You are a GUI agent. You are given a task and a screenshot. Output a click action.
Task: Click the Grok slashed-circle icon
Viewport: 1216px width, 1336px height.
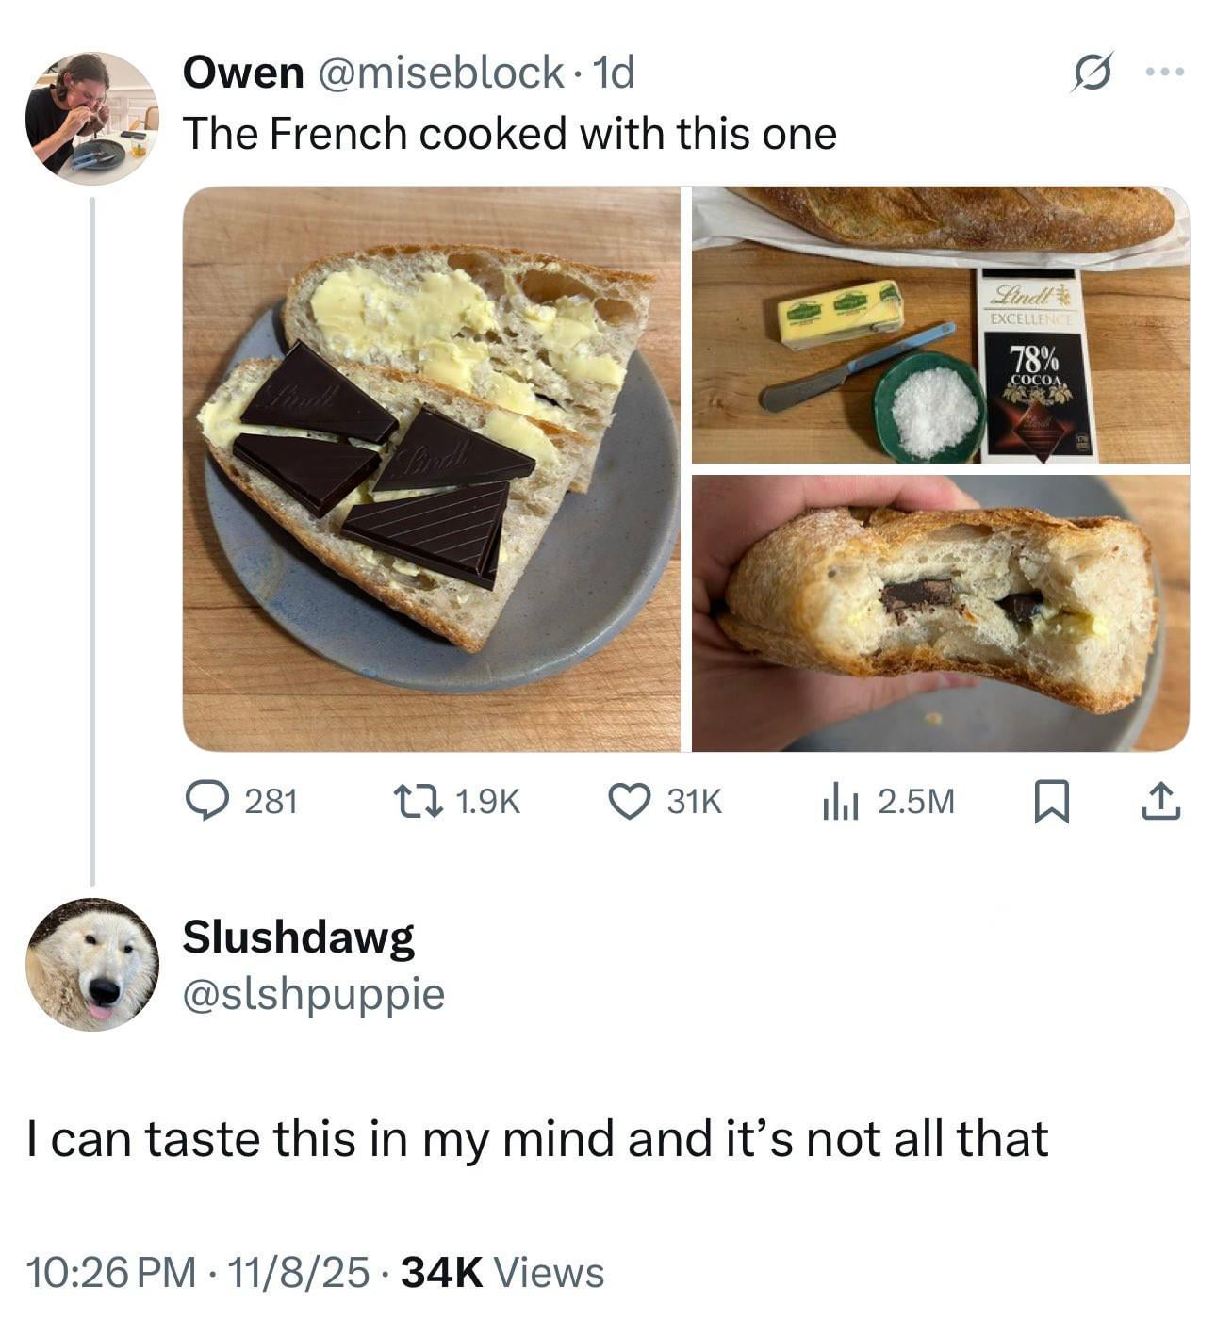[1092, 73]
